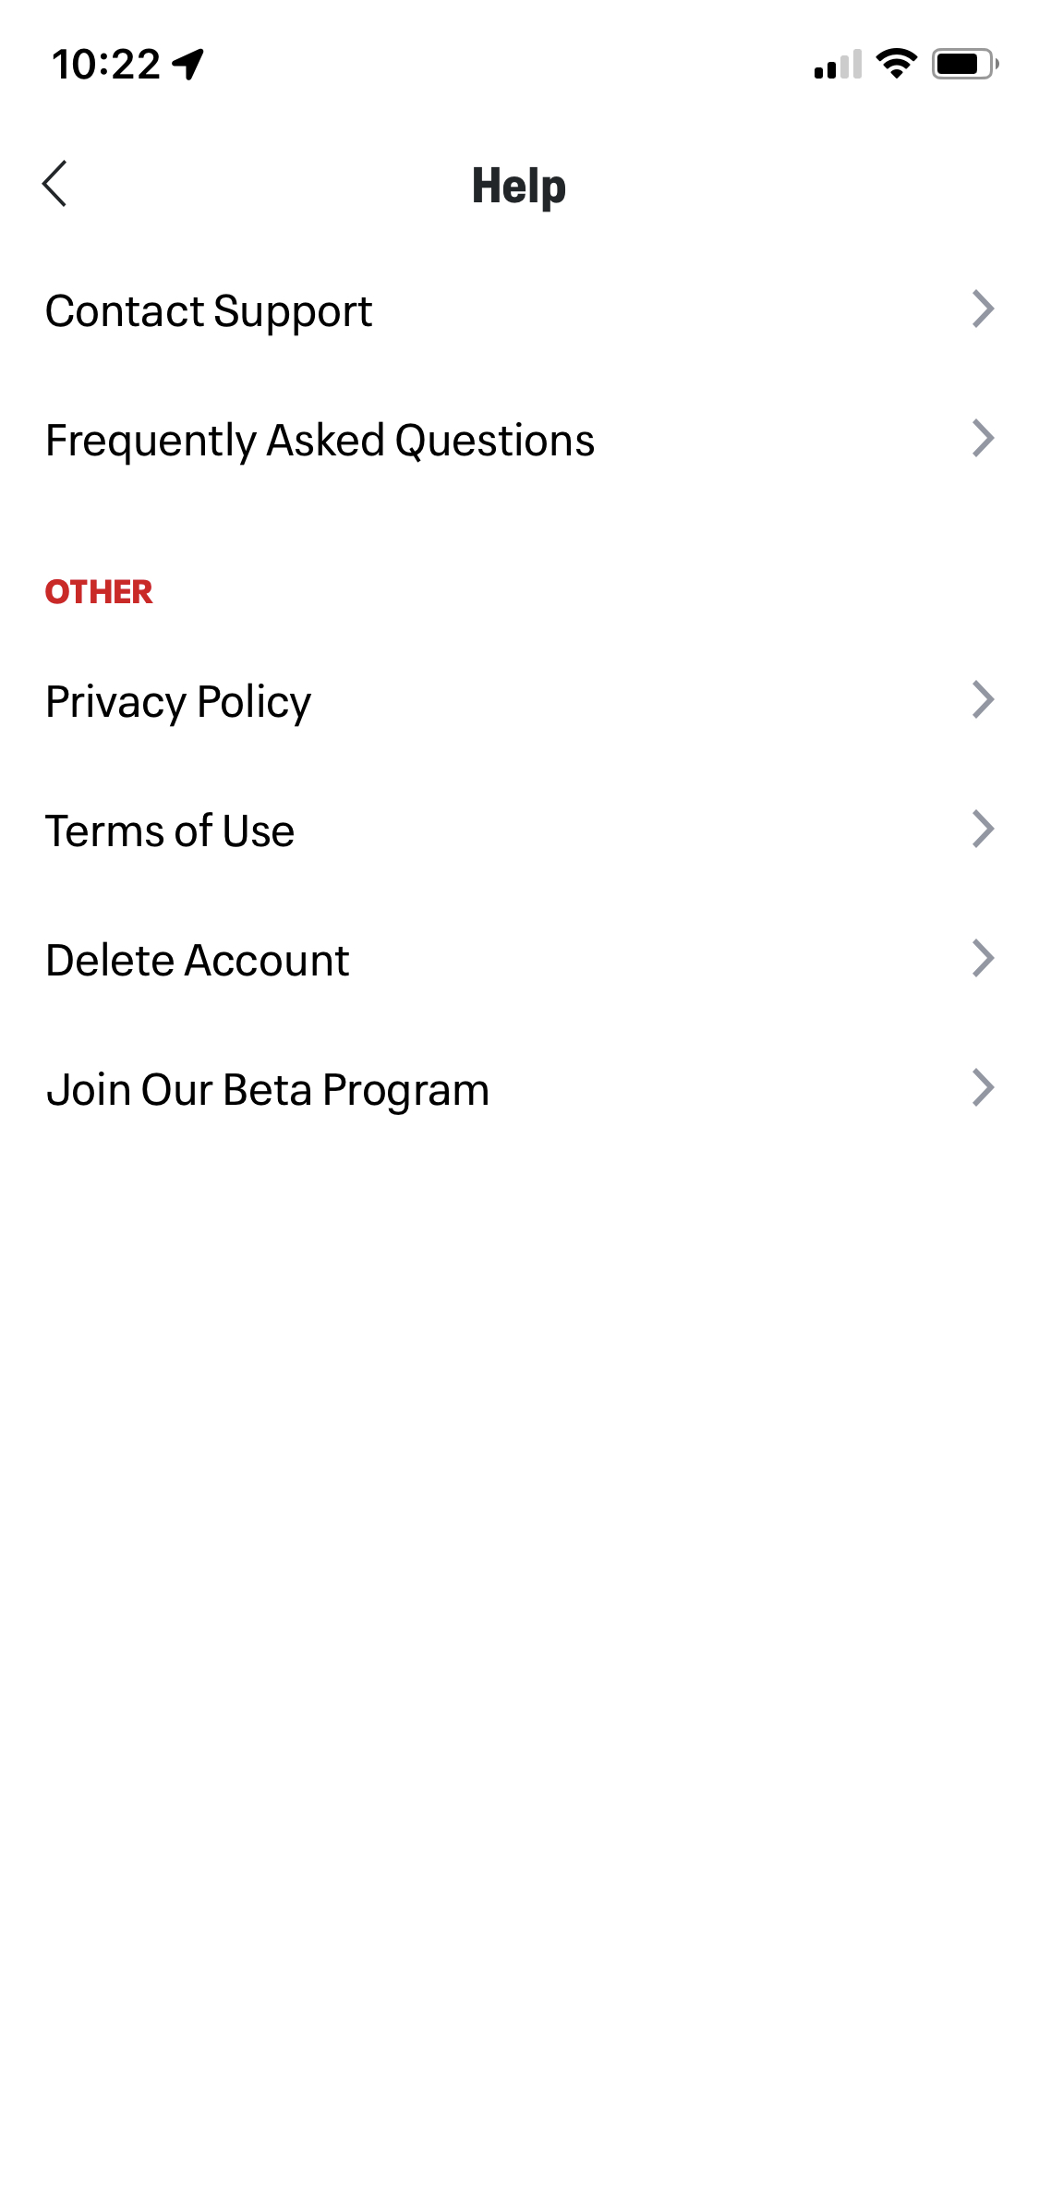This screenshot has height=2193, width=1039.
Task: Tap the location arrow in status bar
Action: coord(188,65)
